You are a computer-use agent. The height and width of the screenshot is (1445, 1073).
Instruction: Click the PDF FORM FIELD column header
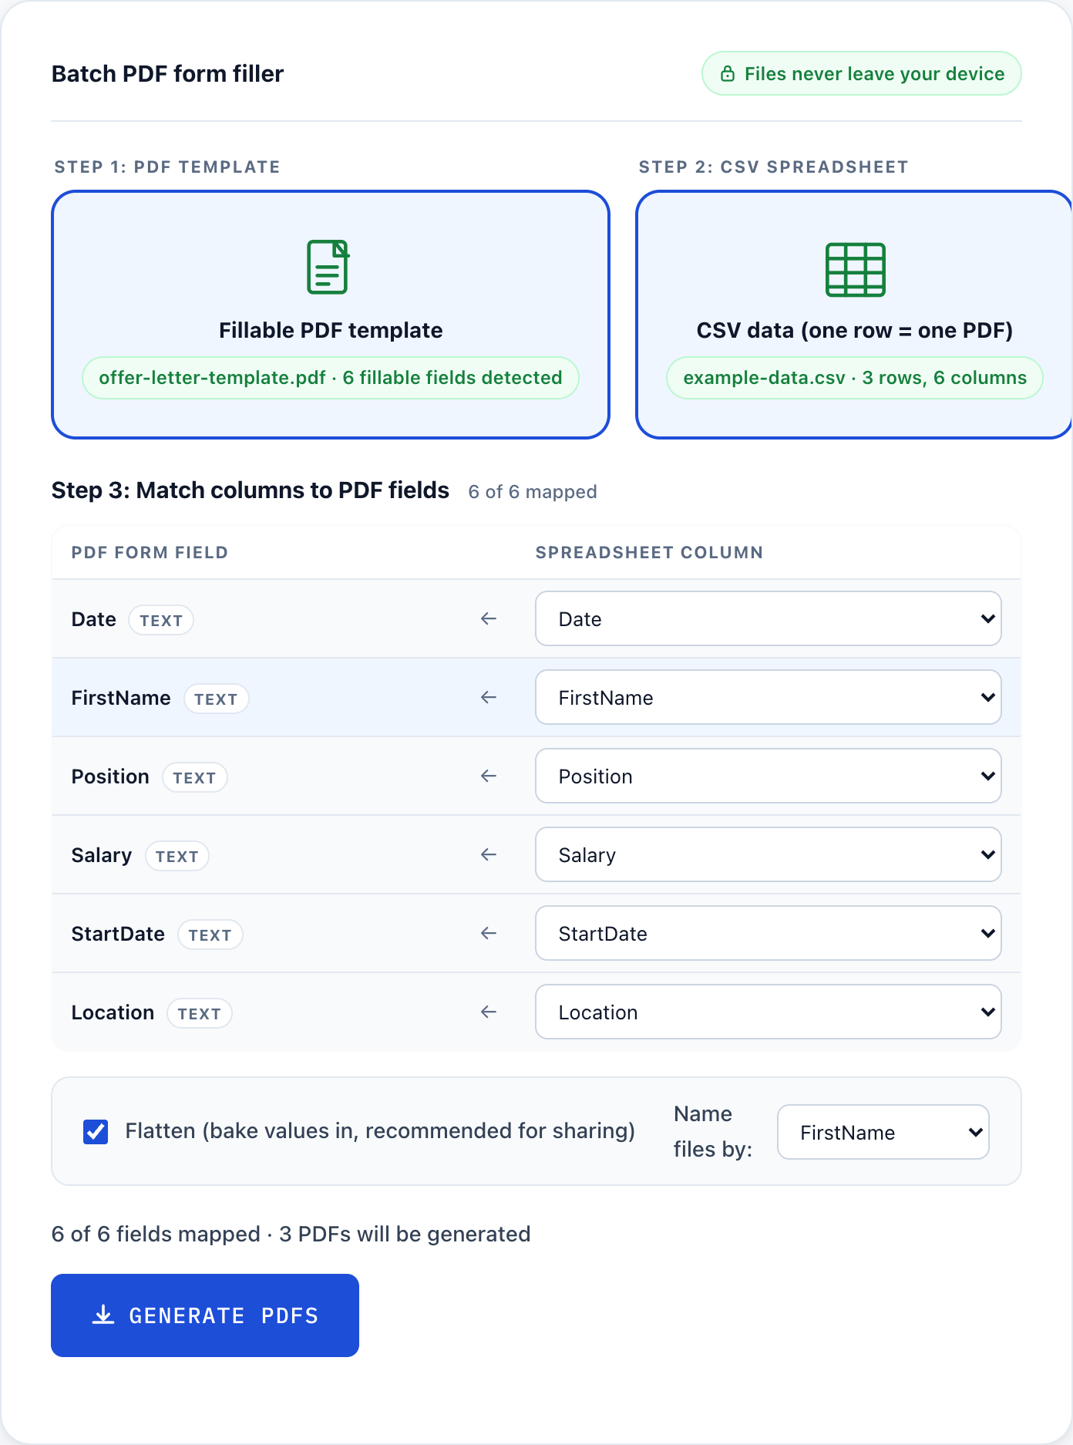tap(150, 552)
